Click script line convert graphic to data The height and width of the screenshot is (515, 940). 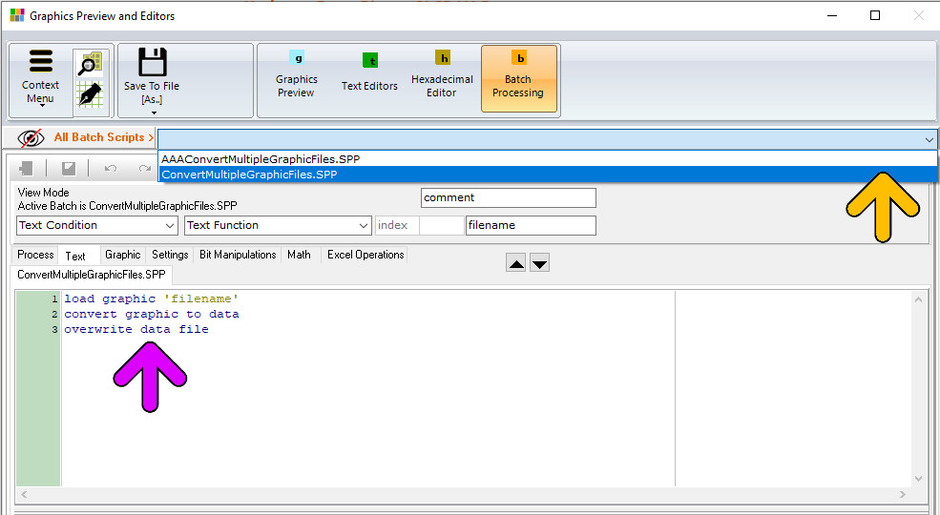tap(152, 314)
